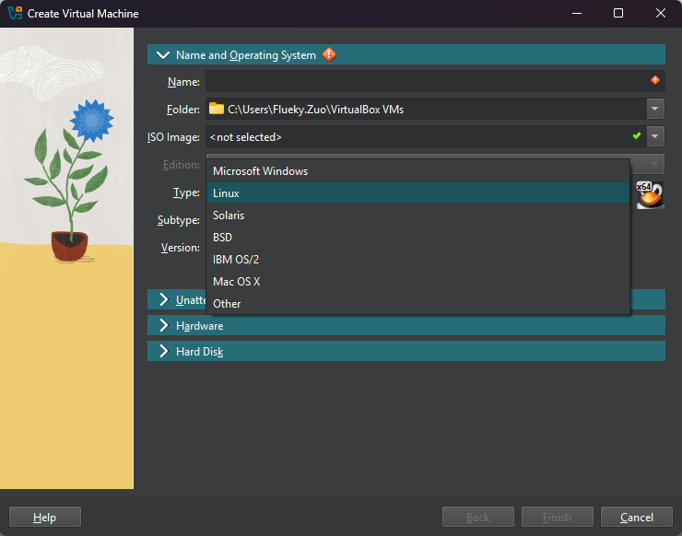Click the x64 OS type icon
The height and width of the screenshot is (536, 682).
coord(650,194)
